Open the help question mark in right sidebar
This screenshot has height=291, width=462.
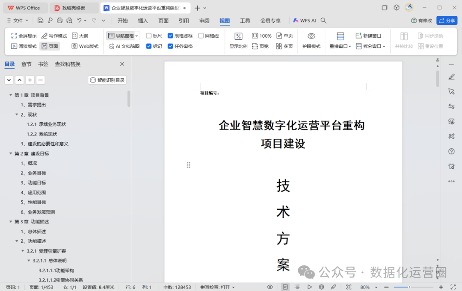pos(451,151)
